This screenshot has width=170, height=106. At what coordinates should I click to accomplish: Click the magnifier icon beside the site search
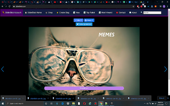coord(142,12)
